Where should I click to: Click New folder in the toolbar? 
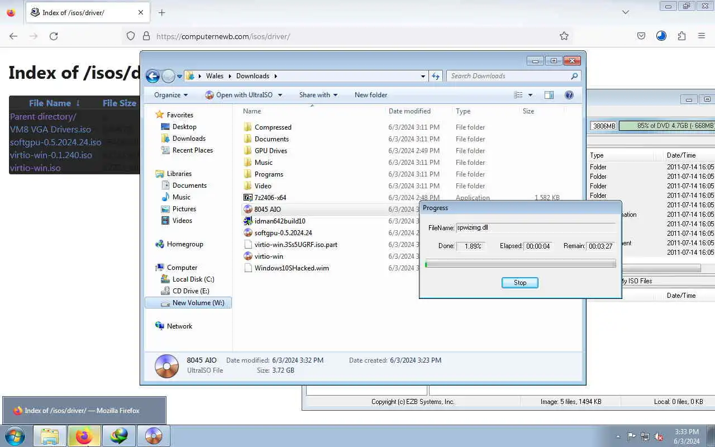click(x=371, y=95)
